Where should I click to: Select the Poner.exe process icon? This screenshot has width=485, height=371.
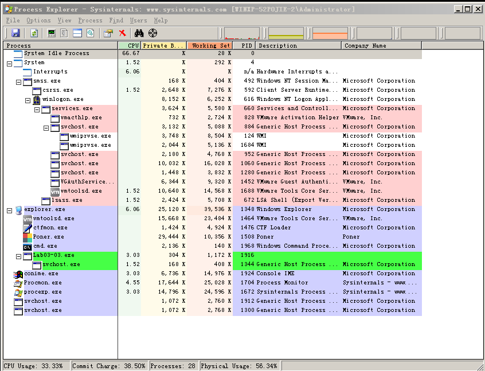pos(28,237)
